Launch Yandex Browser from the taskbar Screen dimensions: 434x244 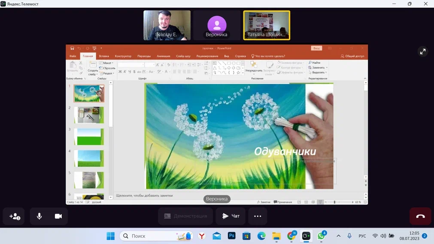[202, 236]
